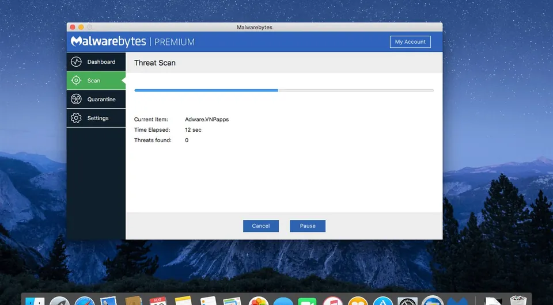The height and width of the screenshot is (305, 553).
Task: Click the '12 sec' elapsed time value
Action: 194,130
